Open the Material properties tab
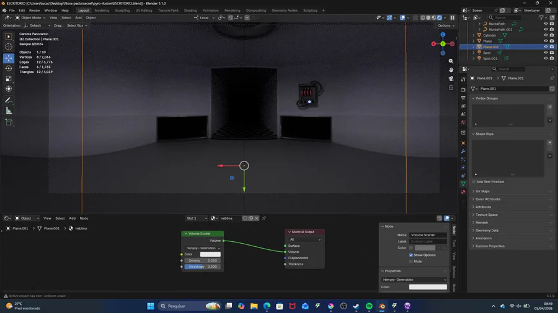Viewport: 558px width, 313px height. point(463,192)
